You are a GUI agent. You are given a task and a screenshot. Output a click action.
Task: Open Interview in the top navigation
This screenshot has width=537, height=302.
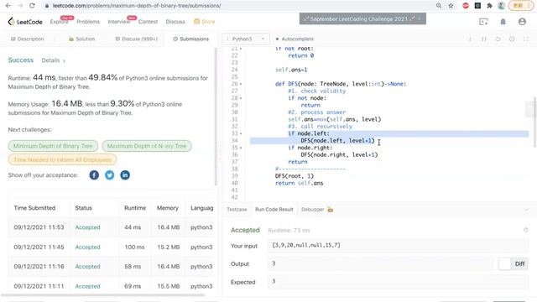pos(119,22)
